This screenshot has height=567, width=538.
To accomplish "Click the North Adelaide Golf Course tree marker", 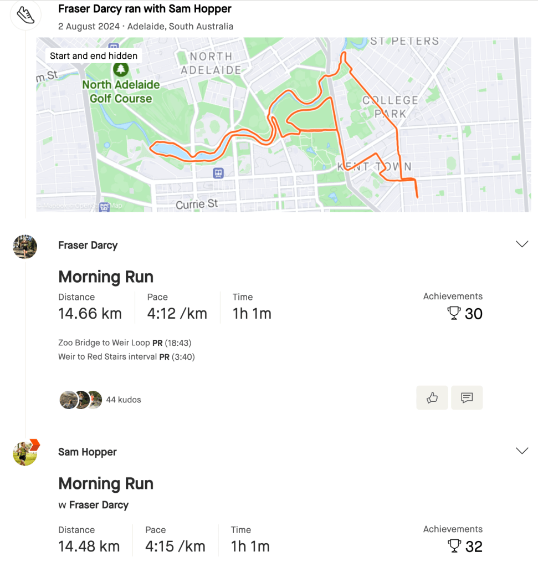I will 120,70.
